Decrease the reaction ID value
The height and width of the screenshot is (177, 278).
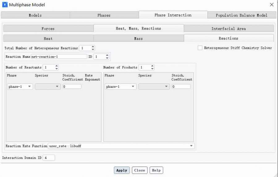[x=107, y=58]
